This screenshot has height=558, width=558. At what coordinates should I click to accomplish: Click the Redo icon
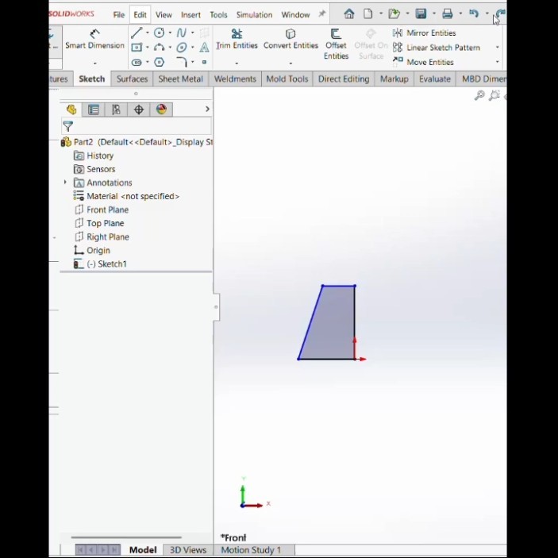click(500, 13)
